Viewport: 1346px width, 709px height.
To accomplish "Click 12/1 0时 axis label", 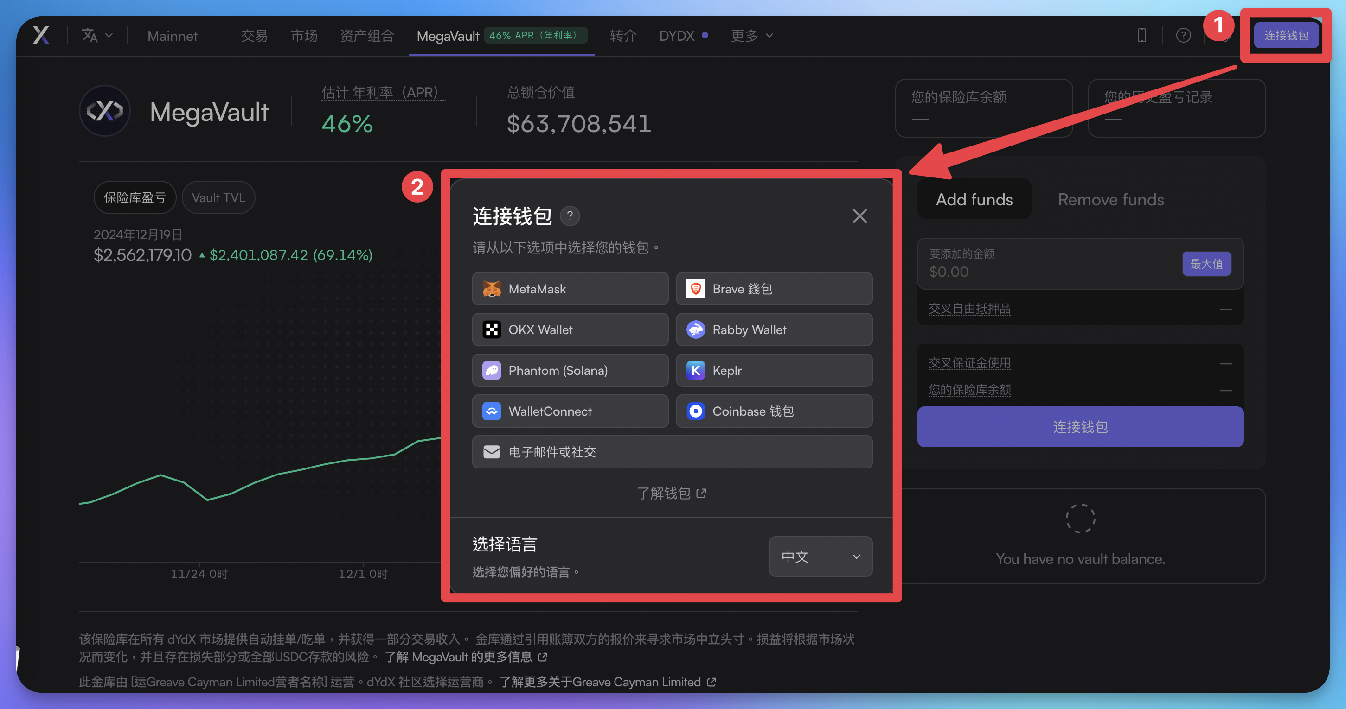I will coord(363,574).
